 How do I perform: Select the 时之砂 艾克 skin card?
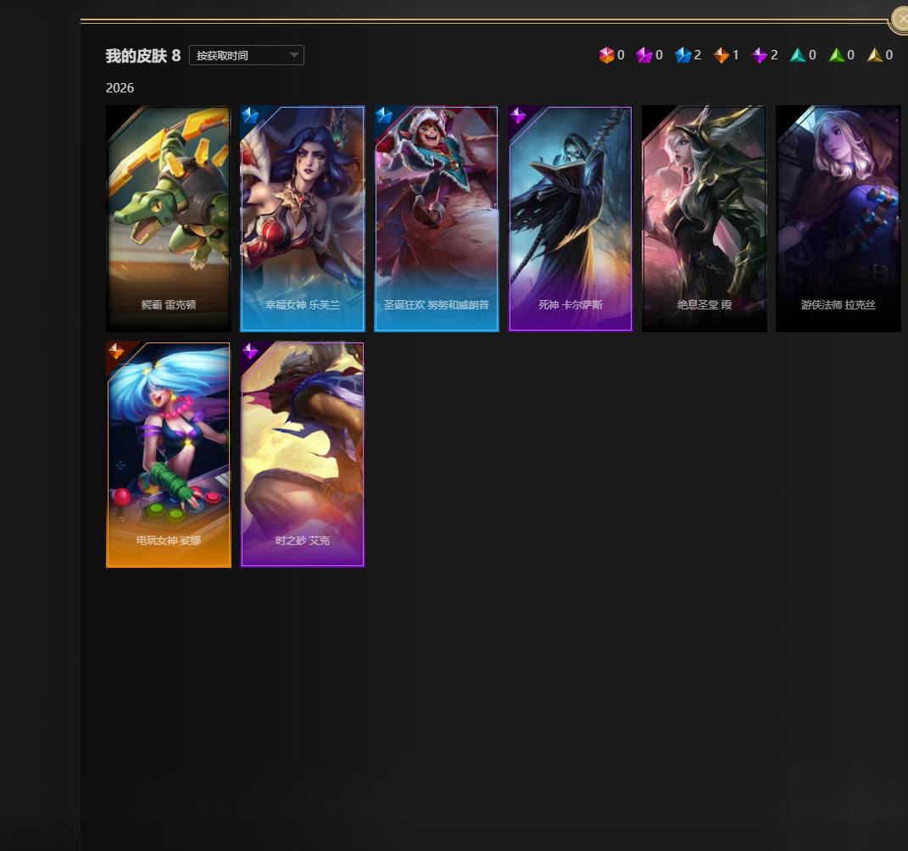click(303, 454)
